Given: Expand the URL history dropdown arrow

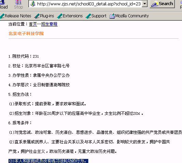Looking at the screenshot, I should coord(145,4).
